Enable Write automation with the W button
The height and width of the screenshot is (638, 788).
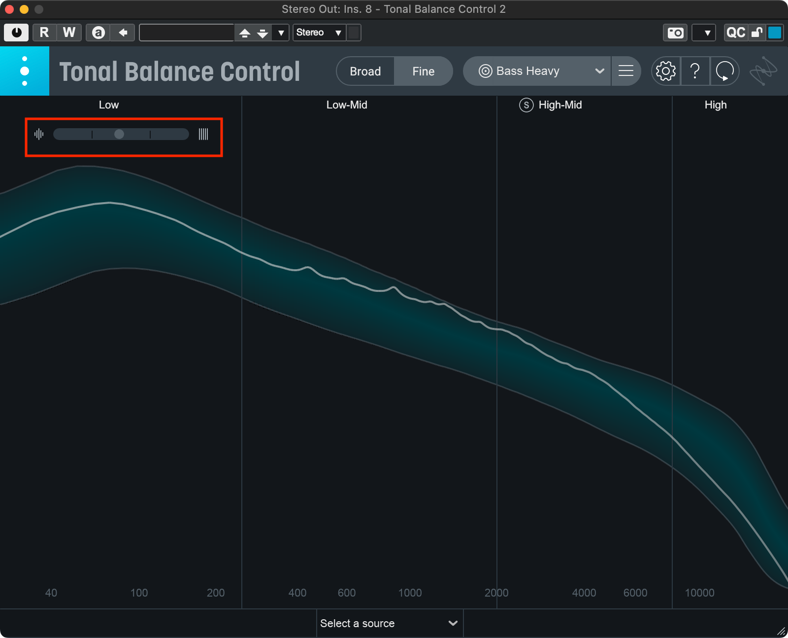[x=69, y=33]
